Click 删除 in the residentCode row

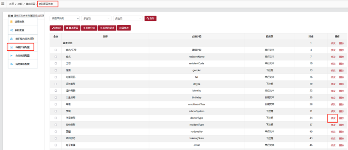click(x=341, y=64)
